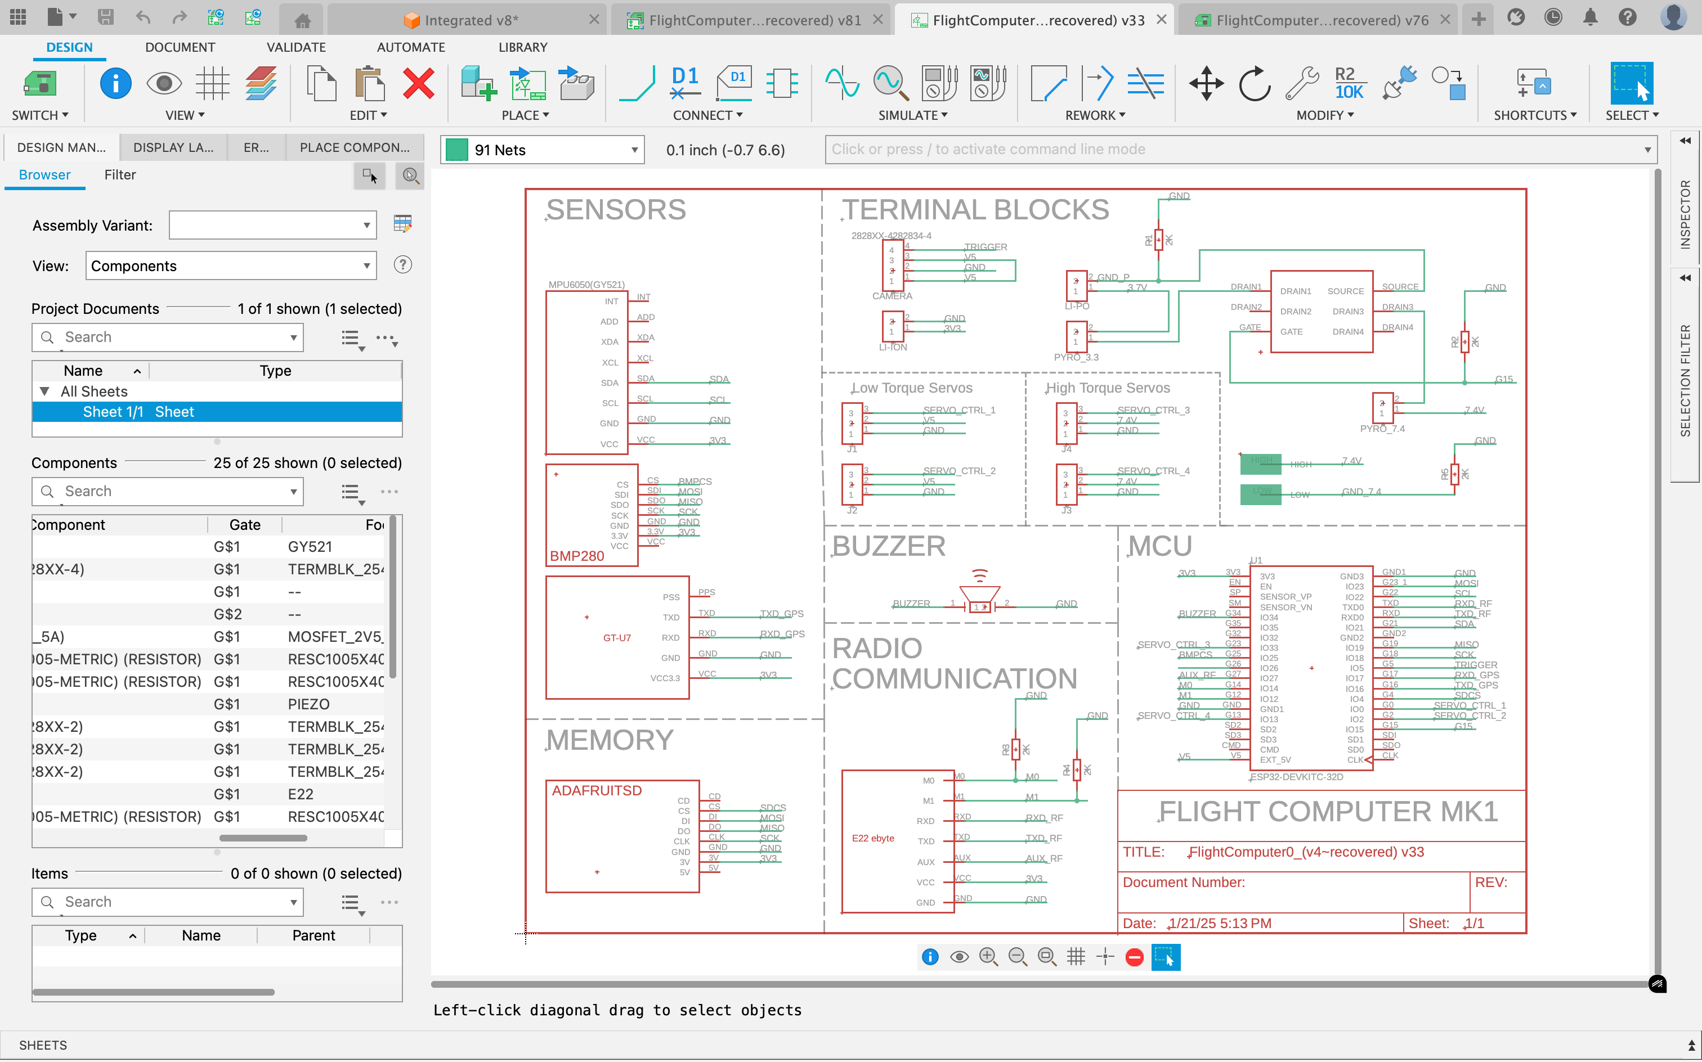The width and height of the screenshot is (1702, 1062).
Task: Open the layer settings stack icon
Action: click(261, 84)
